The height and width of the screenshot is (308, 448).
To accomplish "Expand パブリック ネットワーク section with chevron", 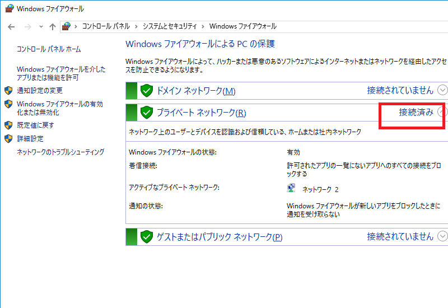I will [x=442, y=236].
